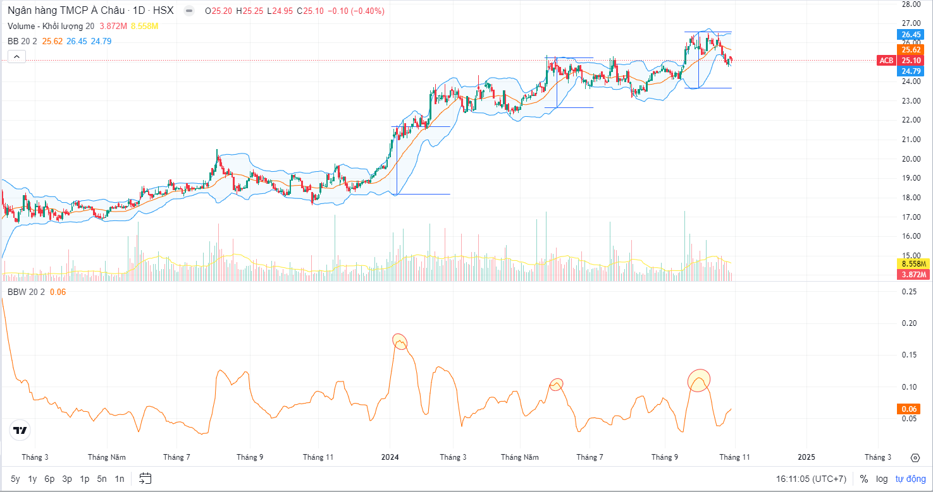This screenshot has height=492, width=933.
Task: Click the gray market status pill icon
Action: tap(188, 11)
